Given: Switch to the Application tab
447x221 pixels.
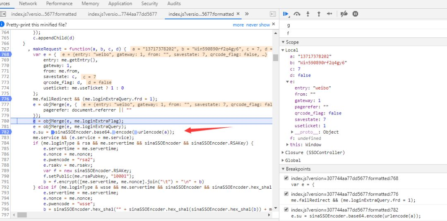Looking at the screenshot, I should (120, 4).
